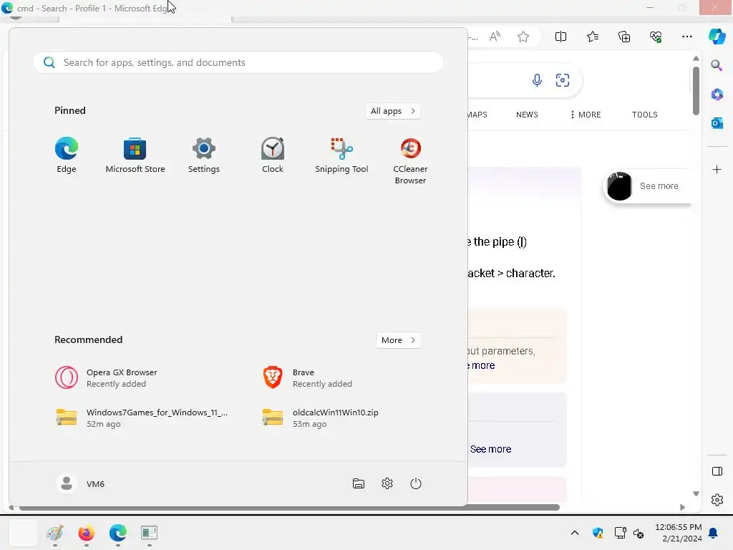Open Edge Settings and more menu
The height and width of the screenshot is (550, 733).
tap(686, 37)
